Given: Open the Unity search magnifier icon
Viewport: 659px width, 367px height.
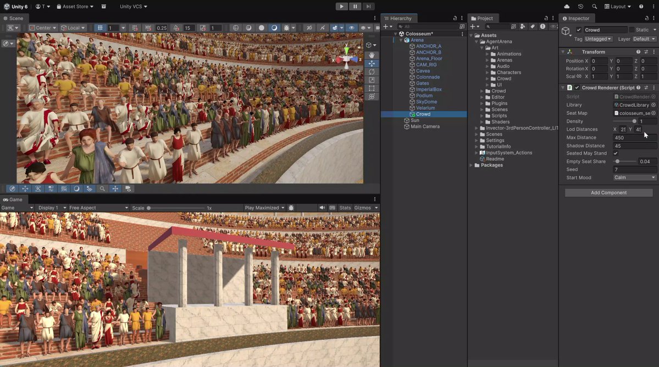Looking at the screenshot, I should tap(594, 6).
